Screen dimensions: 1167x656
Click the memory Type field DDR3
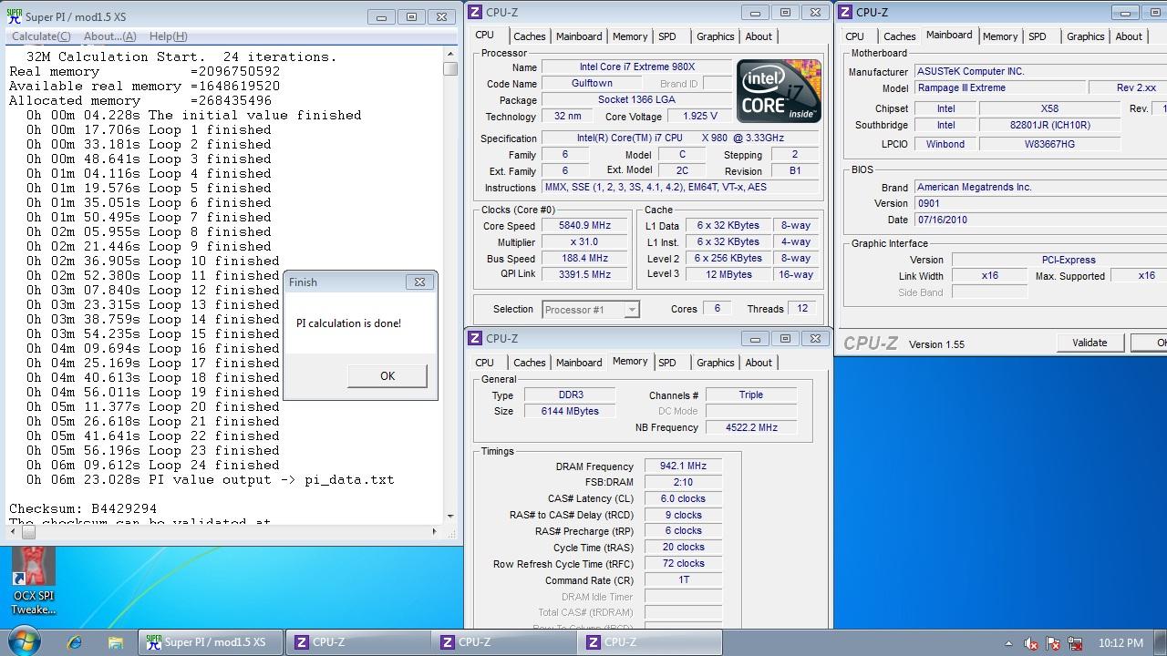[x=571, y=395]
